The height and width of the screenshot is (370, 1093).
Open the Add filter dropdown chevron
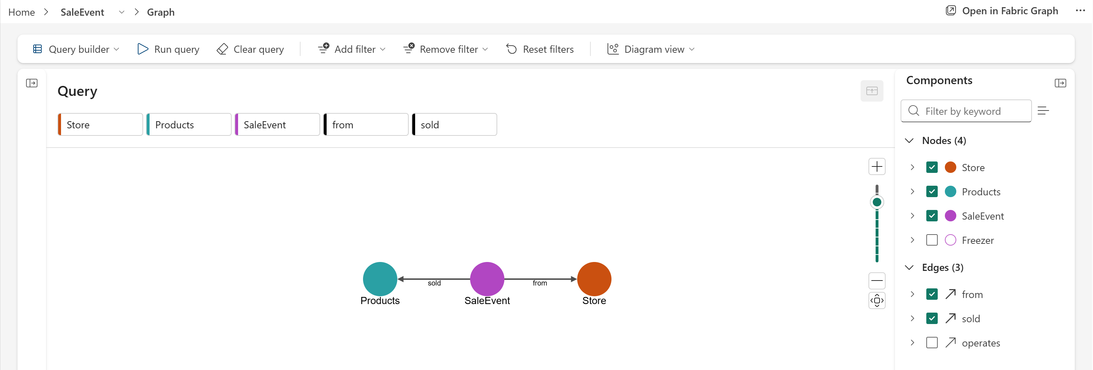pos(383,49)
